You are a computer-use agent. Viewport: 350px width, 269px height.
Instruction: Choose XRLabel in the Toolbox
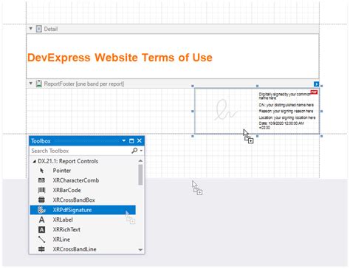(x=63, y=219)
